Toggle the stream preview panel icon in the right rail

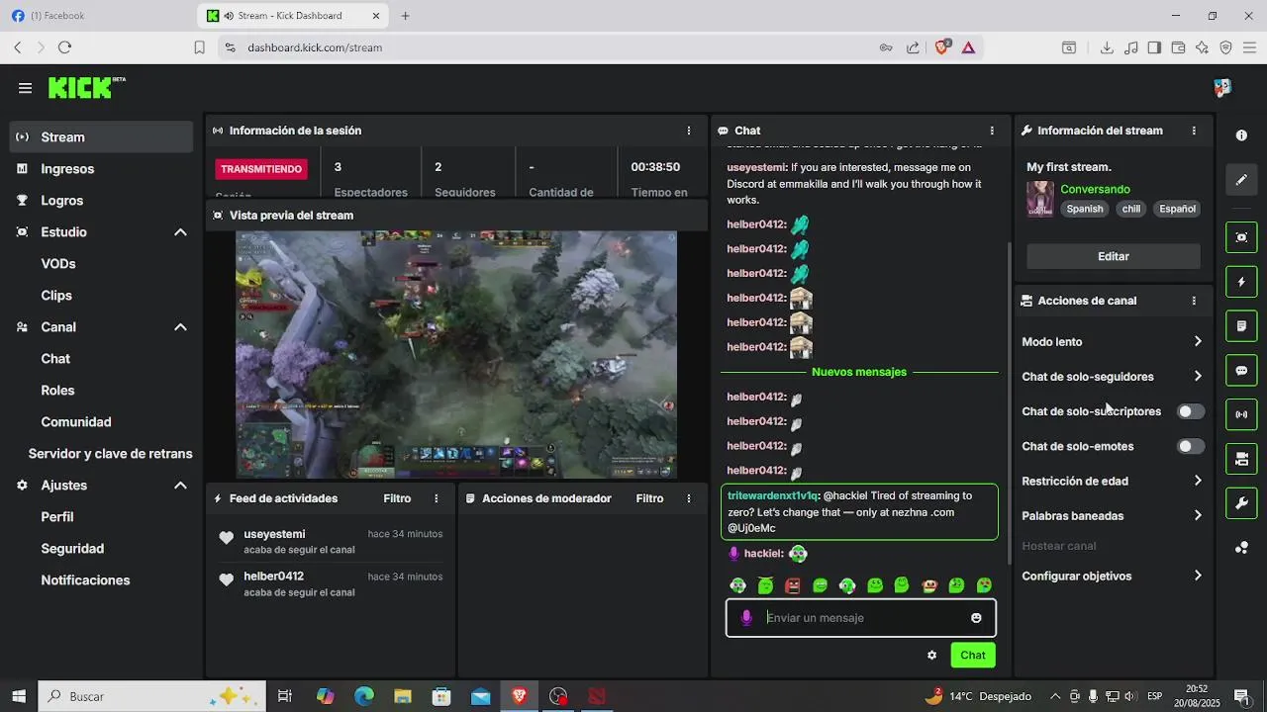(x=1241, y=237)
